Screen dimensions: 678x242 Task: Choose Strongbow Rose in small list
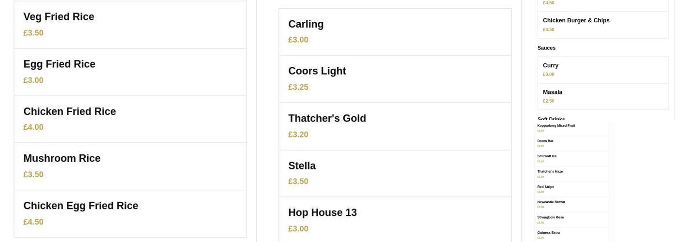(571, 220)
